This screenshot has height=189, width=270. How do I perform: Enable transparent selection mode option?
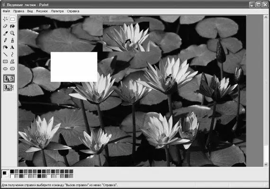pyautogui.click(x=9, y=88)
